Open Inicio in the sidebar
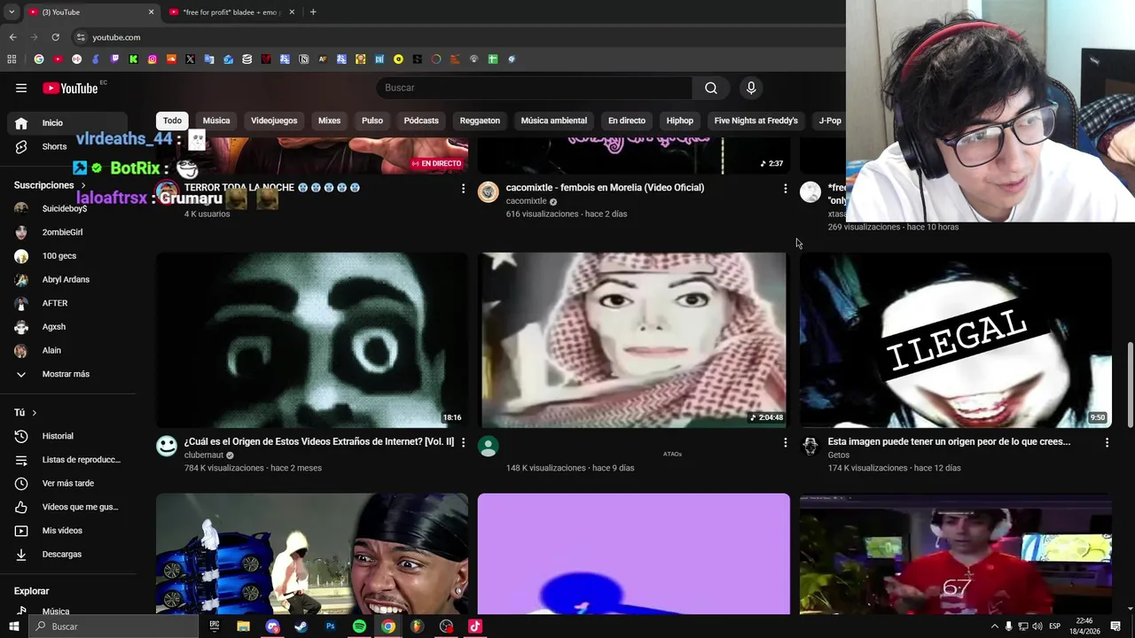Viewport: 1135px width, 638px height. tap(67, 123)
